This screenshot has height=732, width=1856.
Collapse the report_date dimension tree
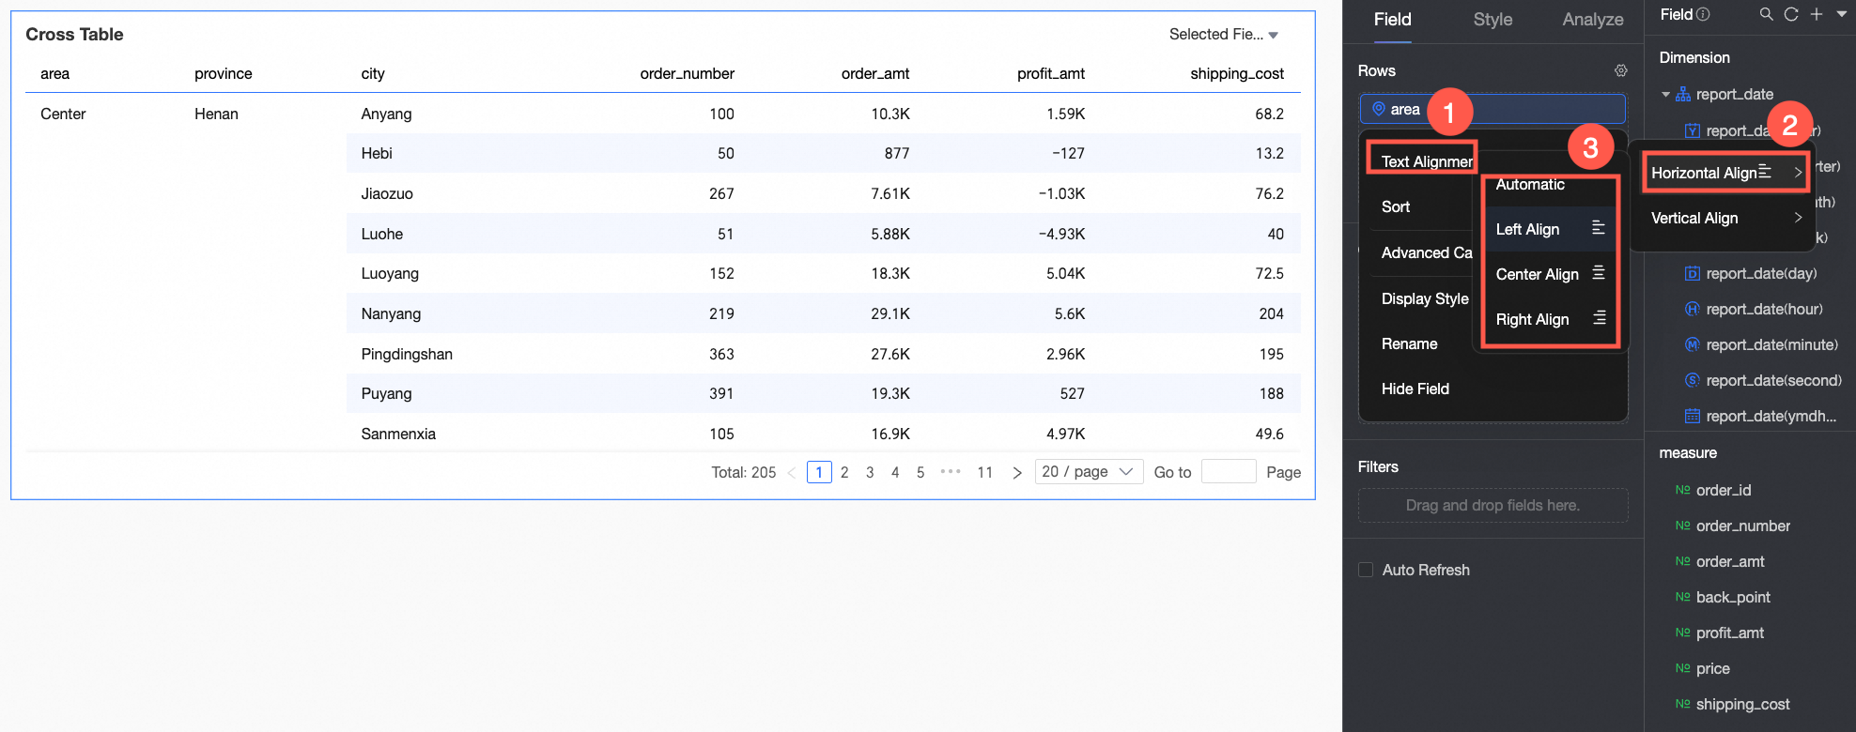pos(1665,94)
